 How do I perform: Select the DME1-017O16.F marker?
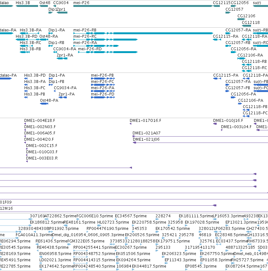coord(130,124)
